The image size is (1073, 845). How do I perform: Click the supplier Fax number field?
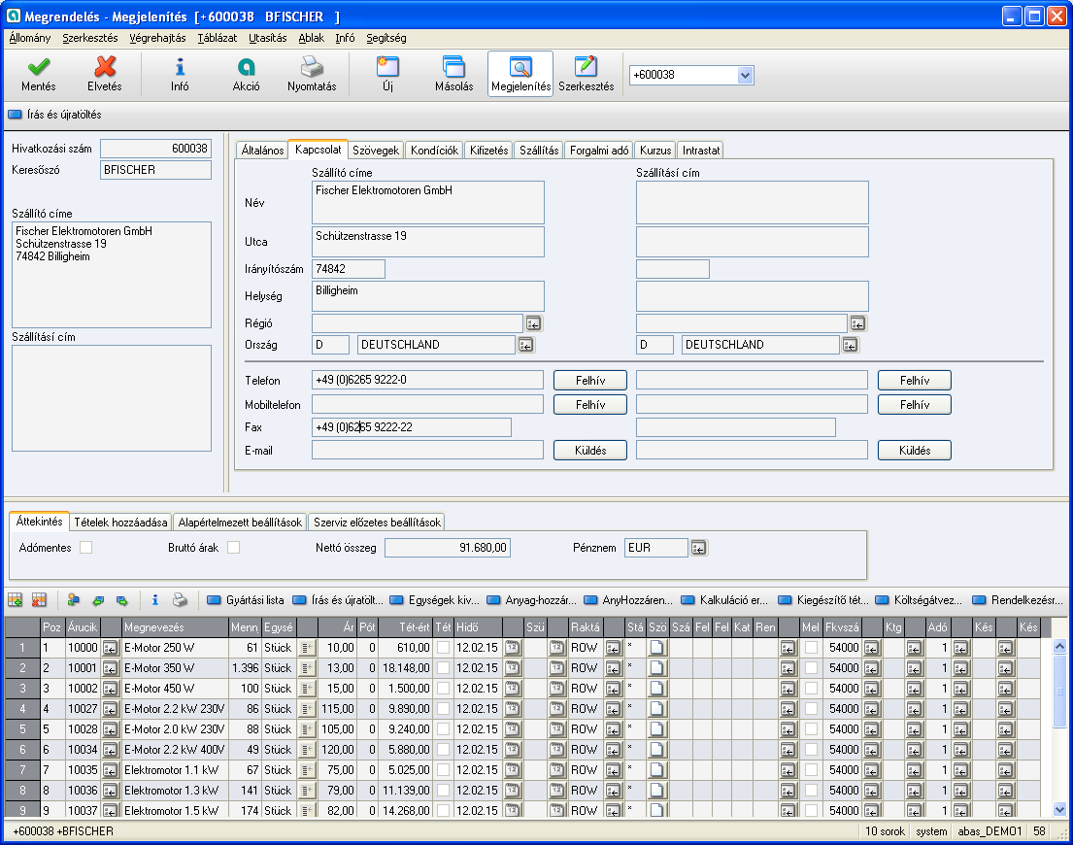click(x=412, y=427)
